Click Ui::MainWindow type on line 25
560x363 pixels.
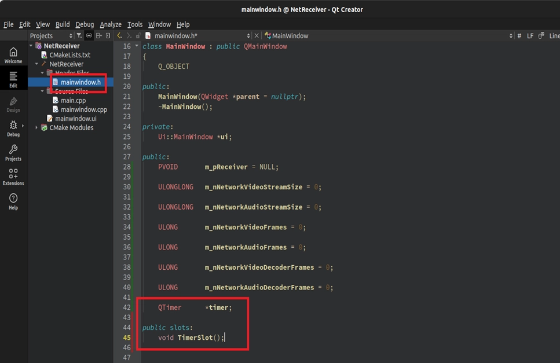click(x=186, y=137)
